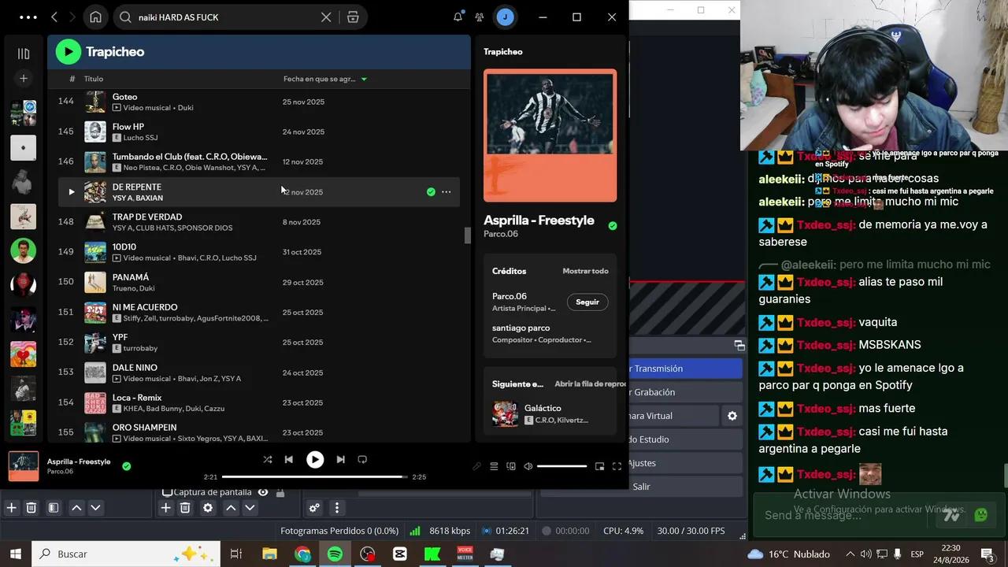
Task: Click 'Mostrar todo' in Créditos section
Action: click(585, 271)
